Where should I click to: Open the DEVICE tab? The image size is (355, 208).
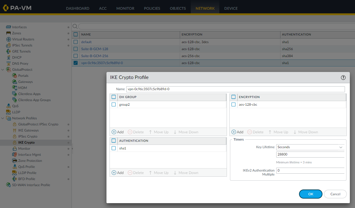pyautogui.click(x=231, y=8)
